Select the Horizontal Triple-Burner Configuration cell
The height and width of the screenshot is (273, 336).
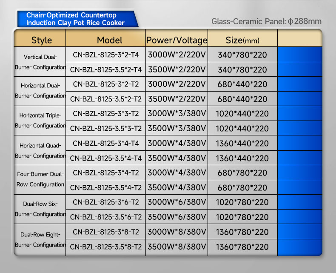point(40,121)
